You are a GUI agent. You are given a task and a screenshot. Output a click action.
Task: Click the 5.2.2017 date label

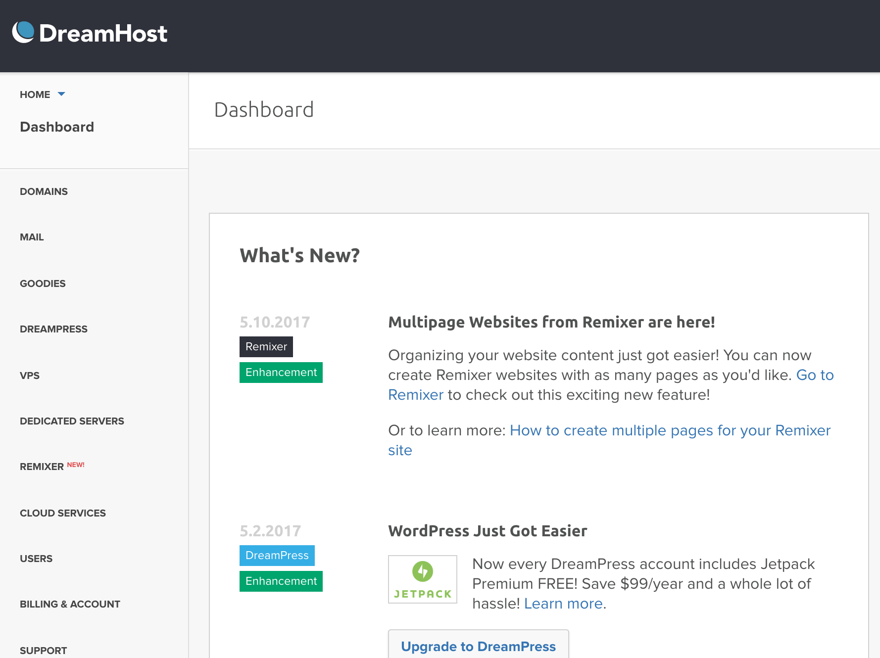[270, 531]
